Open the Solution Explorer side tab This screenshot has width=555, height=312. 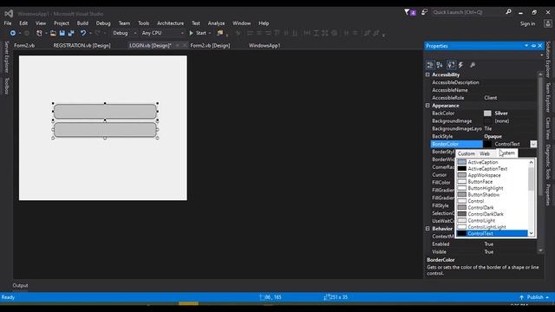pyautogui.click(x=548, y=60)
